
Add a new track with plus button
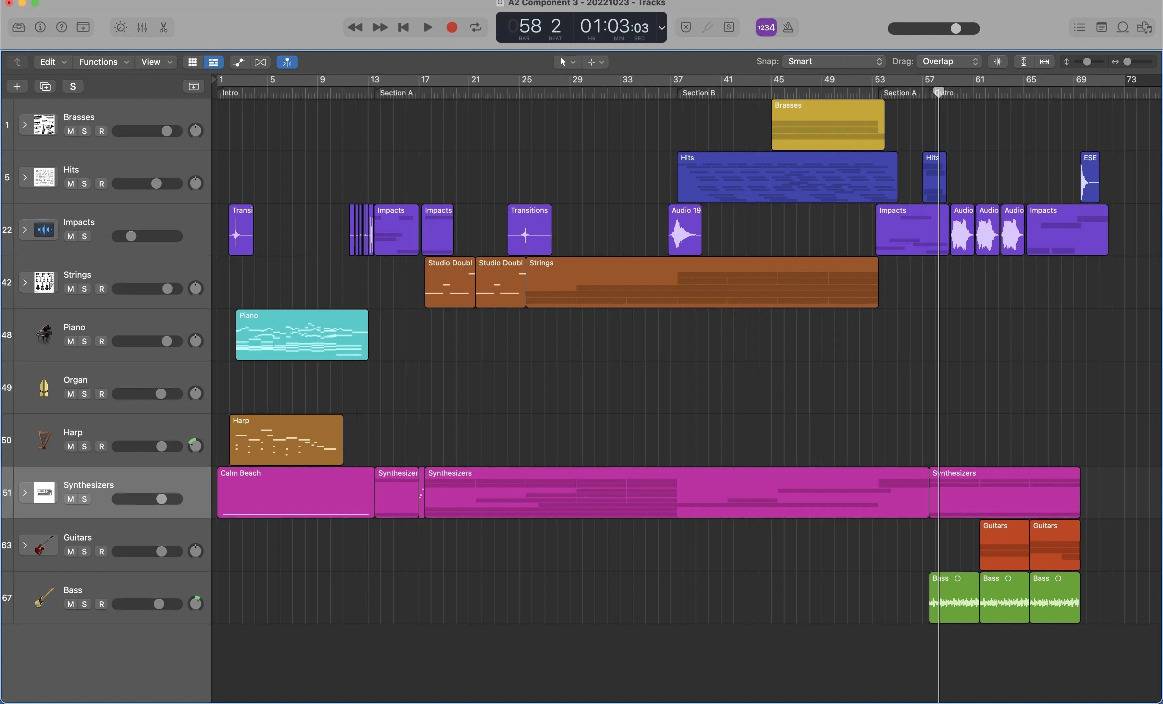(17, 86)
